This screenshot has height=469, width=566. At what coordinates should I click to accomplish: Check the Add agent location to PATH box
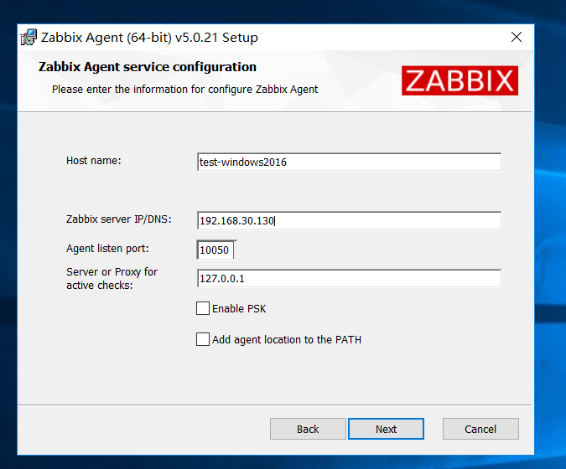tap(203, 339)
